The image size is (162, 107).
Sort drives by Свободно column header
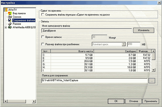click(x=115, y=51)
